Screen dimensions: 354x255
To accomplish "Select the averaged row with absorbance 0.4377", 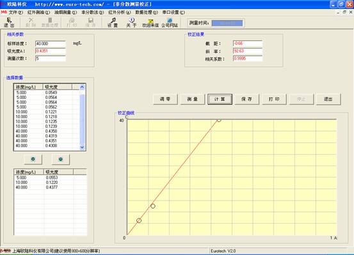I will (x=51, y=187).
